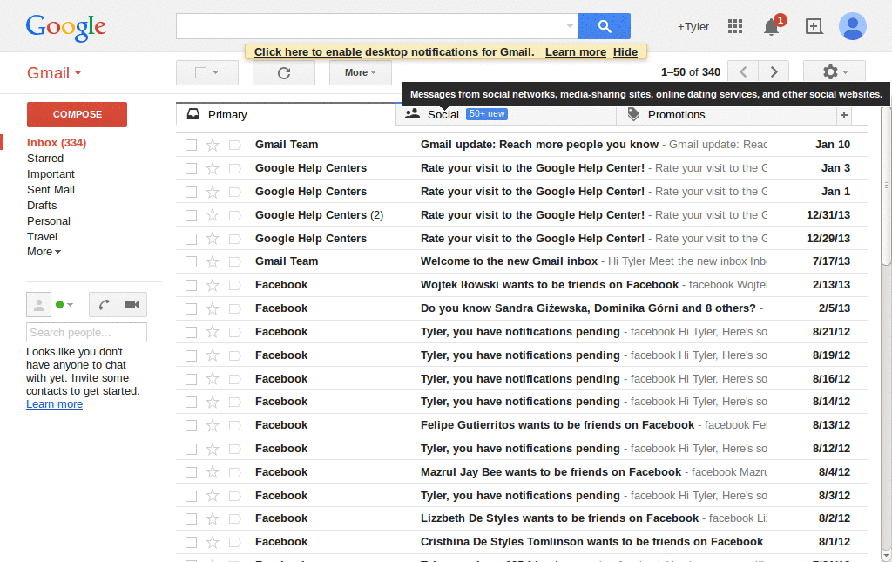
Task: Start a phone call from chat
Action: click(x=104, y=304)
